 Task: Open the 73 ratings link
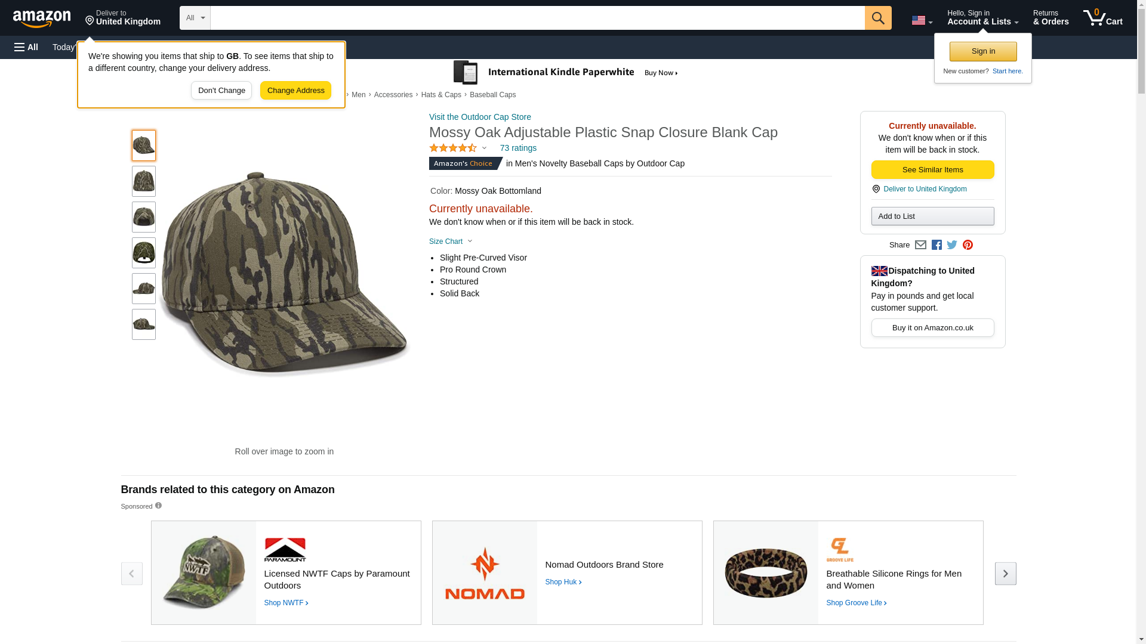pos(518,148)
